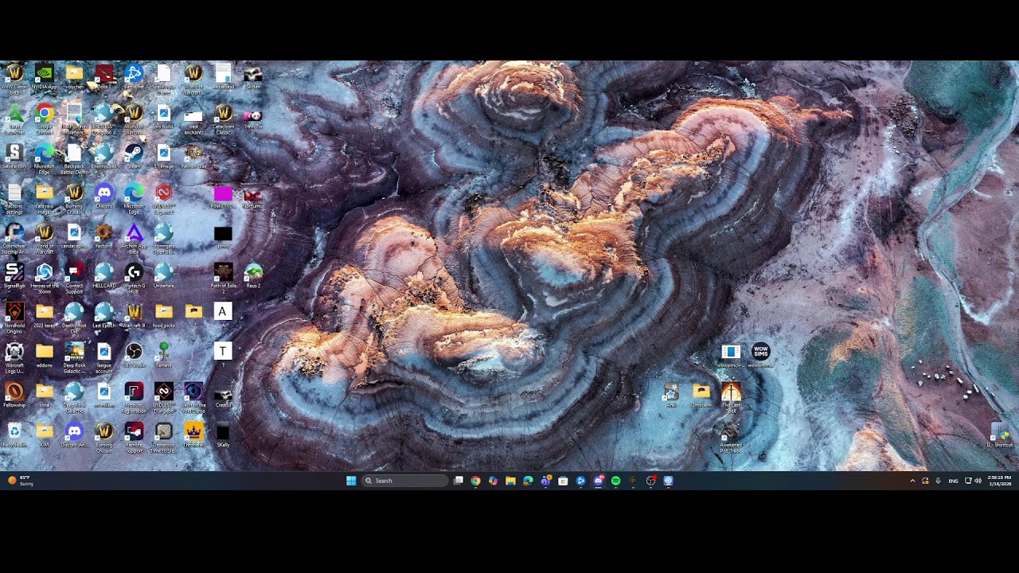Open the taskbar clock and calendar
Screen dimensions: 1019x573
tap(999, 481)
